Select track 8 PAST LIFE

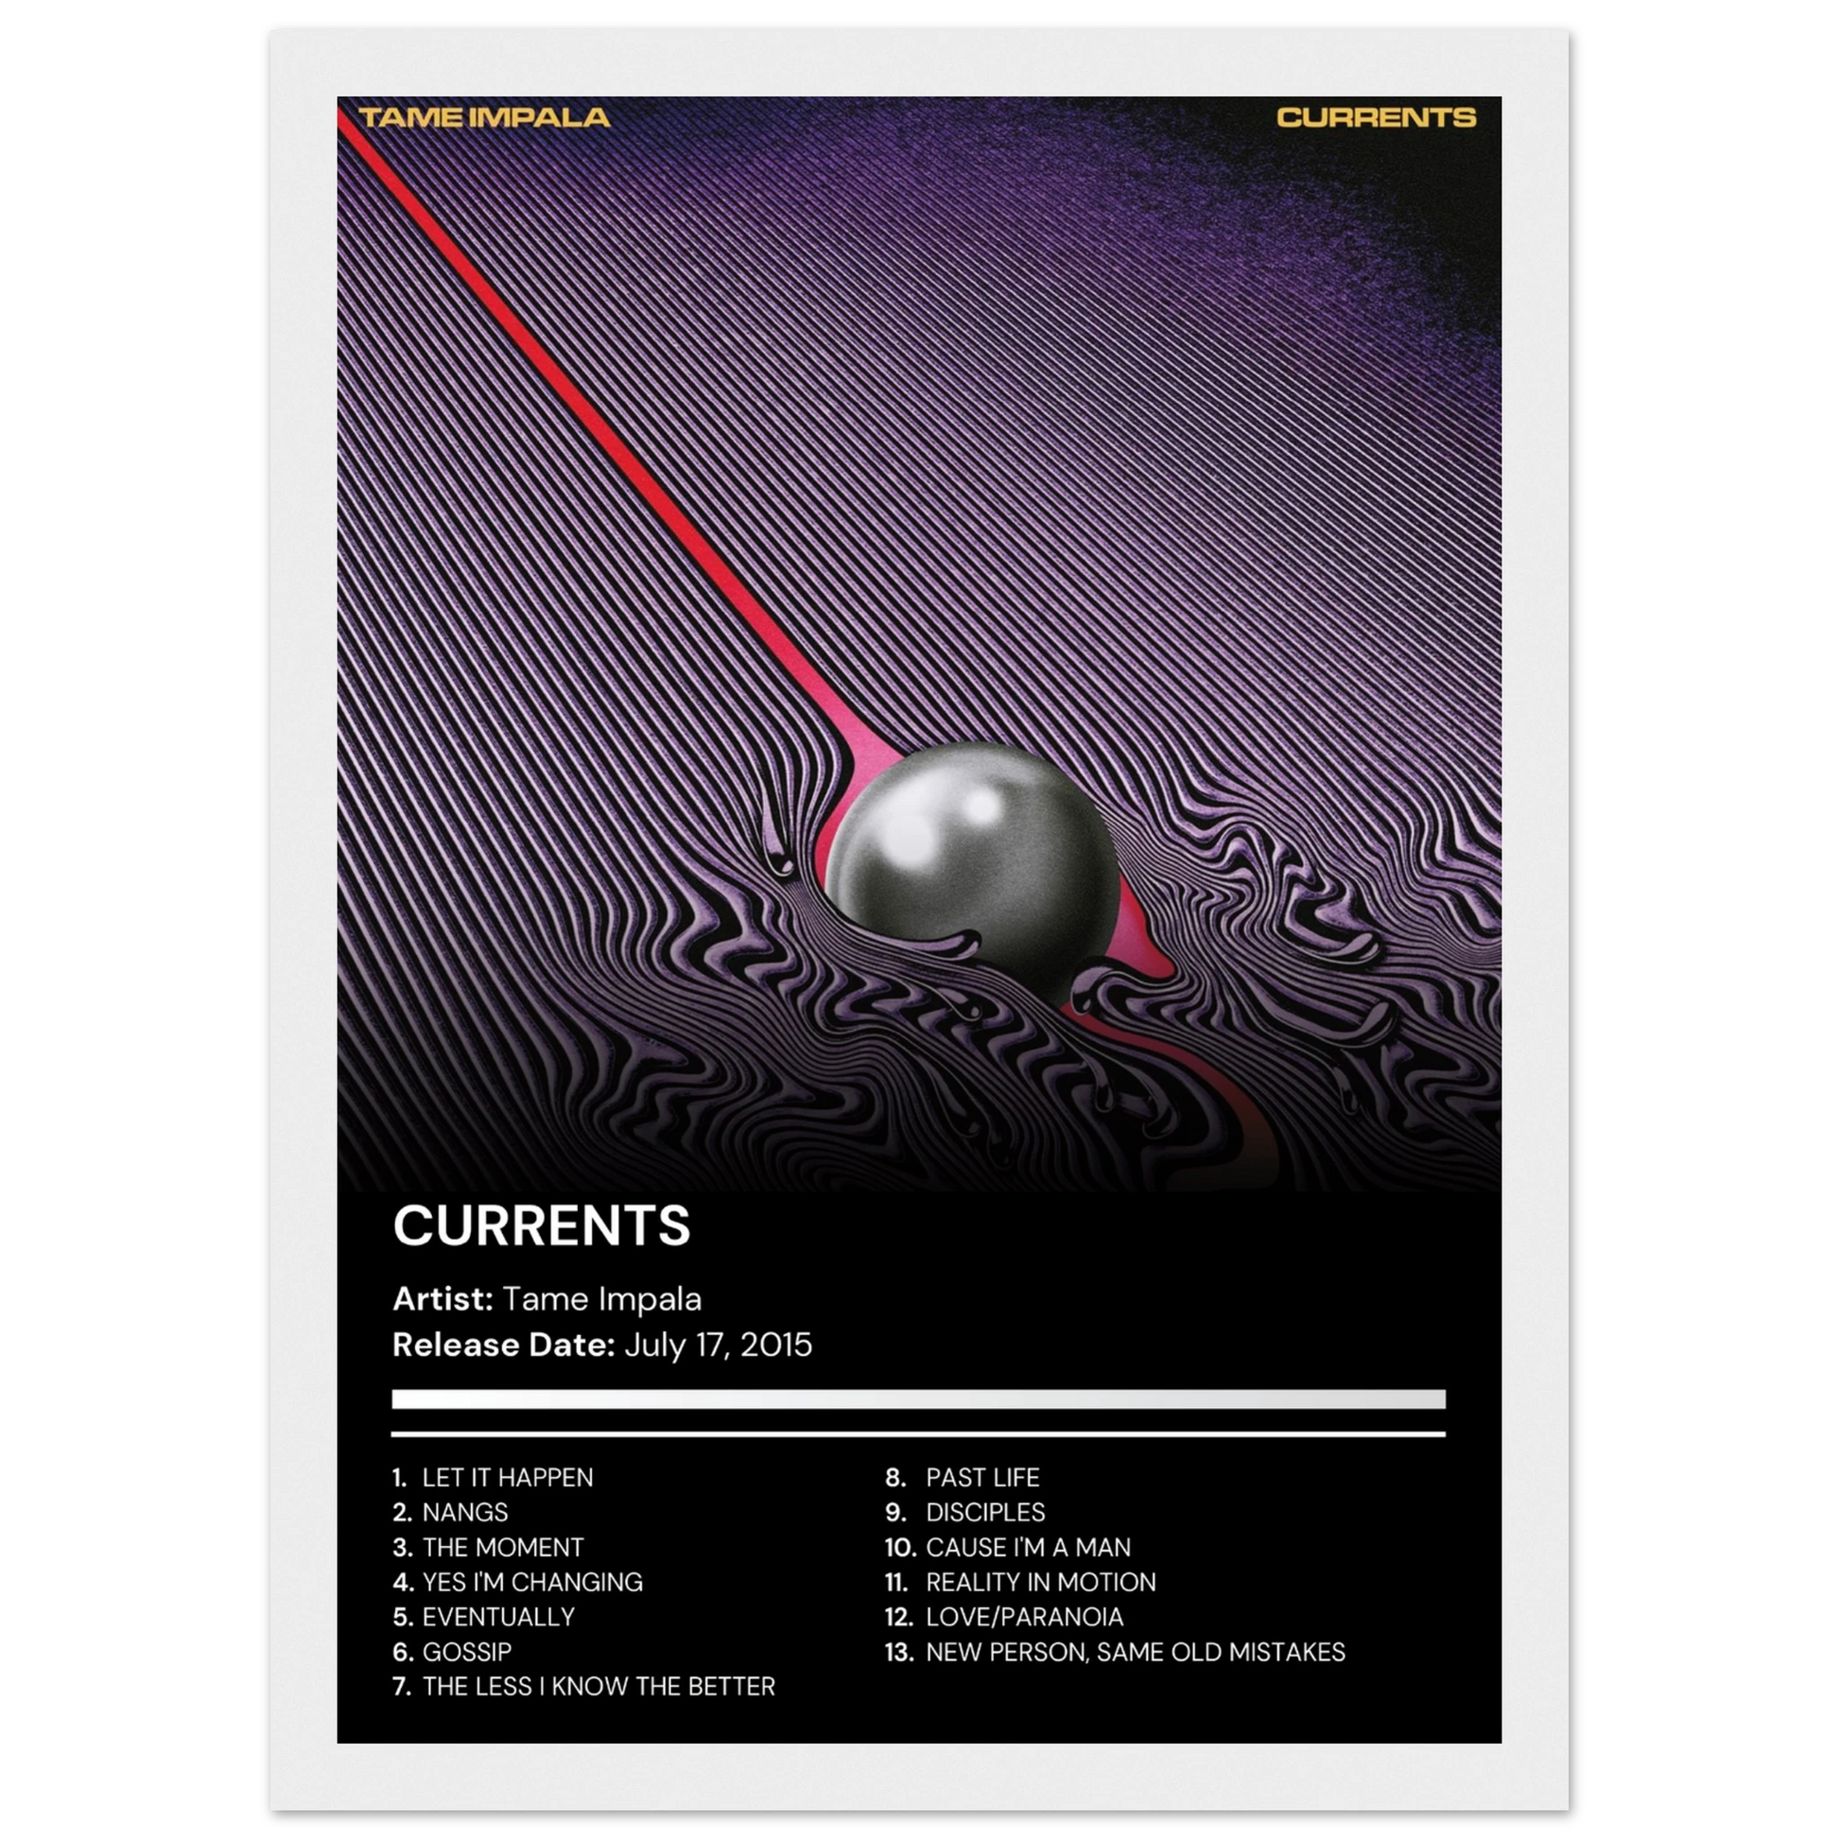click(x=981, y=1477)
